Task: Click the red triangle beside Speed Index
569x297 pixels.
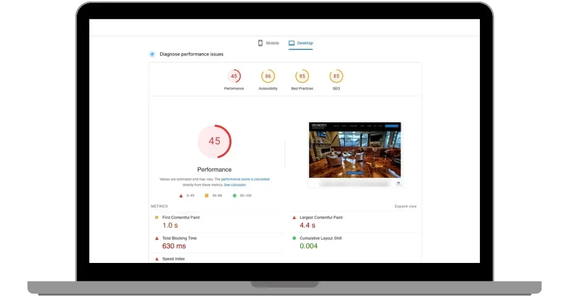Action: click(156, 259)
